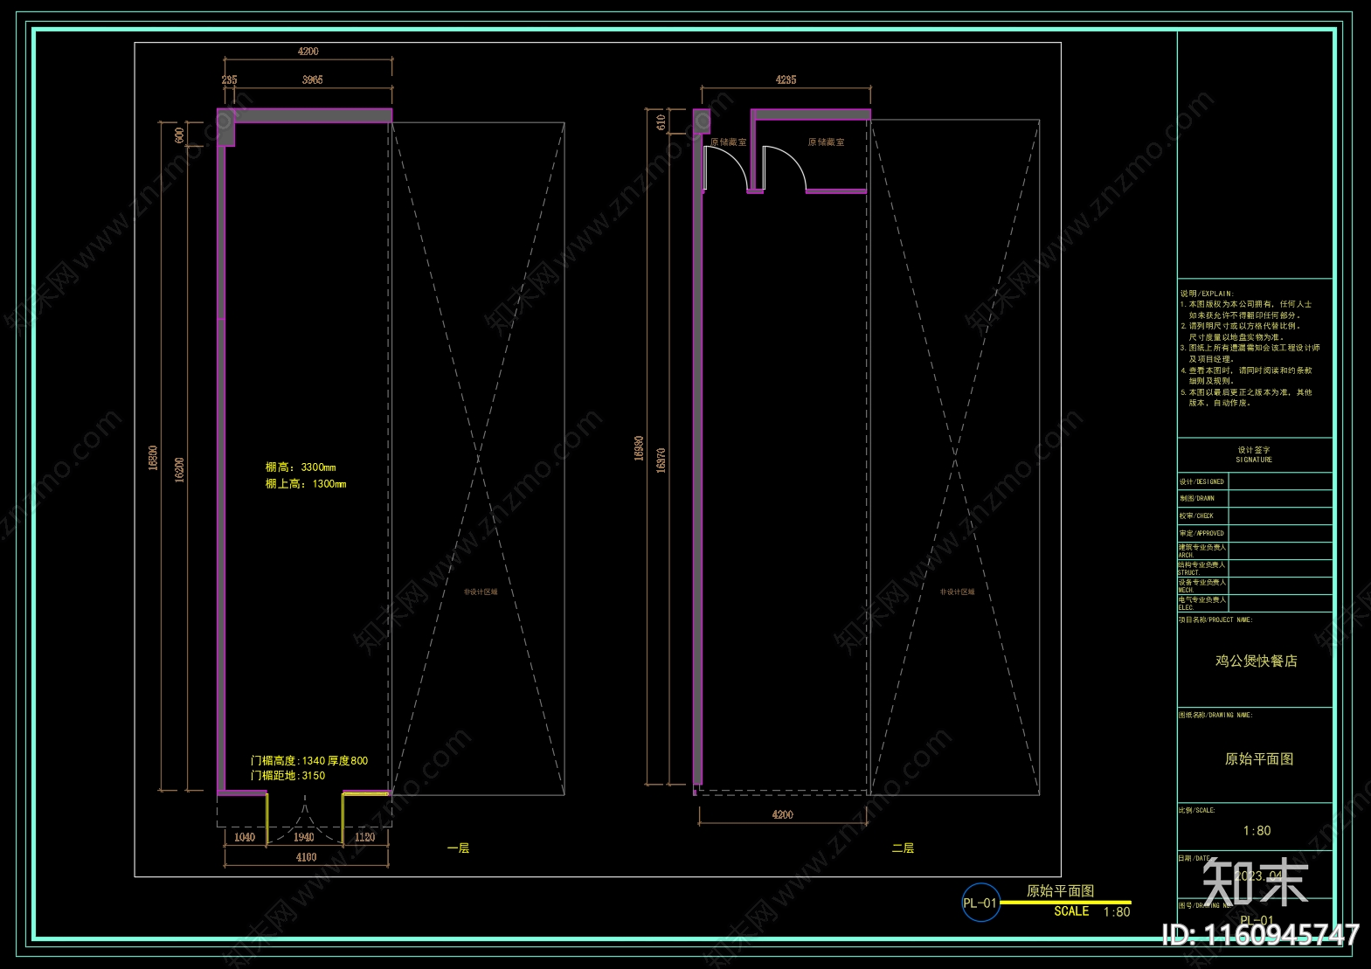This screenshot has width=1371, height=969.
Task: Click the 项目名称/PROJECT NAME label
Action: click(x=1215, y=619)
